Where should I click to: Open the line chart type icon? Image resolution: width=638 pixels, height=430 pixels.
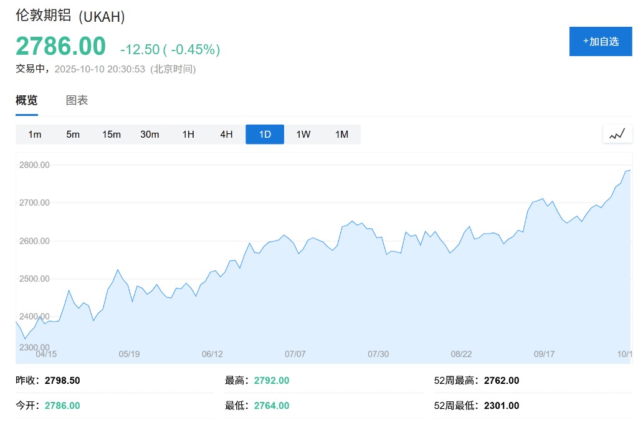click(x=617, y=134)
